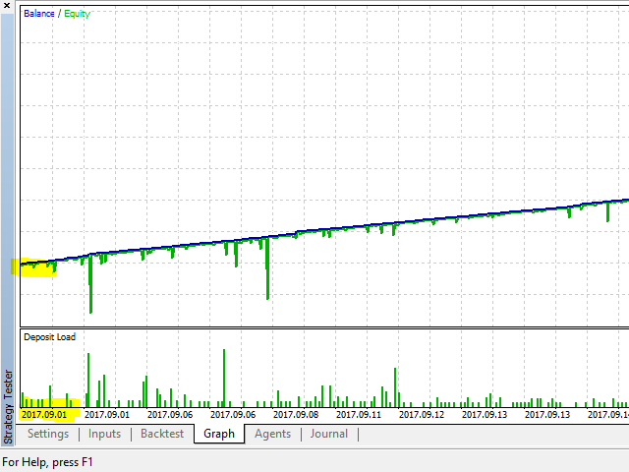The image size is (629, 472).
Task: Click the yellow-highlighted 2017.09.01 date label
Action: click(45, 415)
